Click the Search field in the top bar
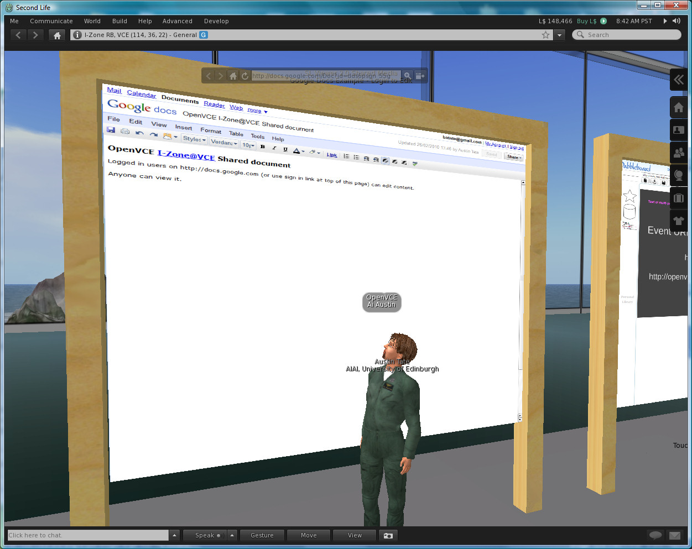 click(627, 35)
